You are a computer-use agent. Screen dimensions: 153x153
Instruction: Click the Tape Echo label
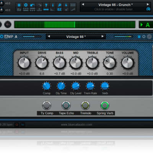tap(67, 113)
